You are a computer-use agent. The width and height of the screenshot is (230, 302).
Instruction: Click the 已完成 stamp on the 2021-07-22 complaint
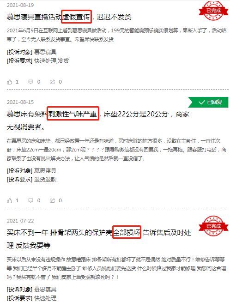click(x=213, y=226)
